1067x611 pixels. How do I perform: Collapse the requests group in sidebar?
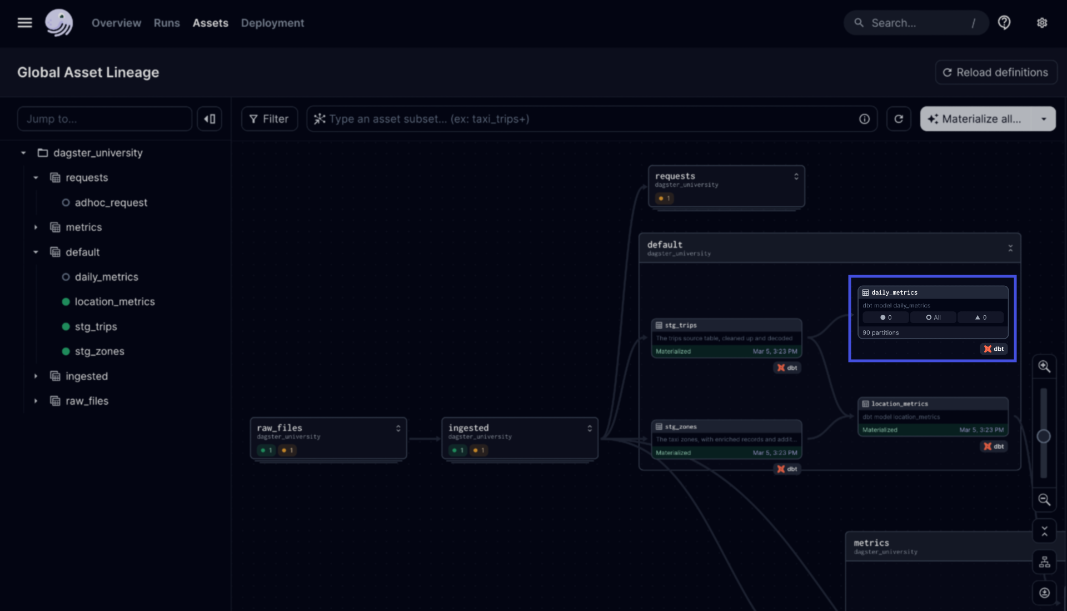[36, 178]
